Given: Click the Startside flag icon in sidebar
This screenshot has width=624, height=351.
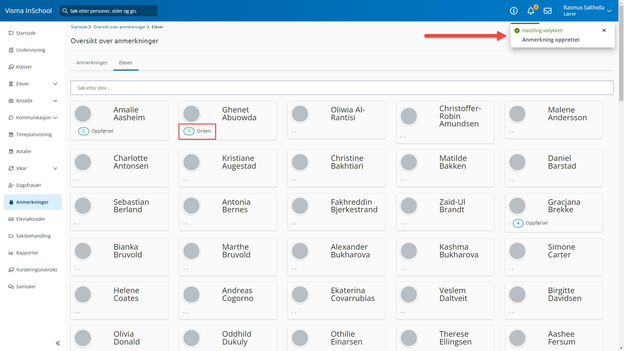Looking at the screenshot, I should [x=11, y=33].
